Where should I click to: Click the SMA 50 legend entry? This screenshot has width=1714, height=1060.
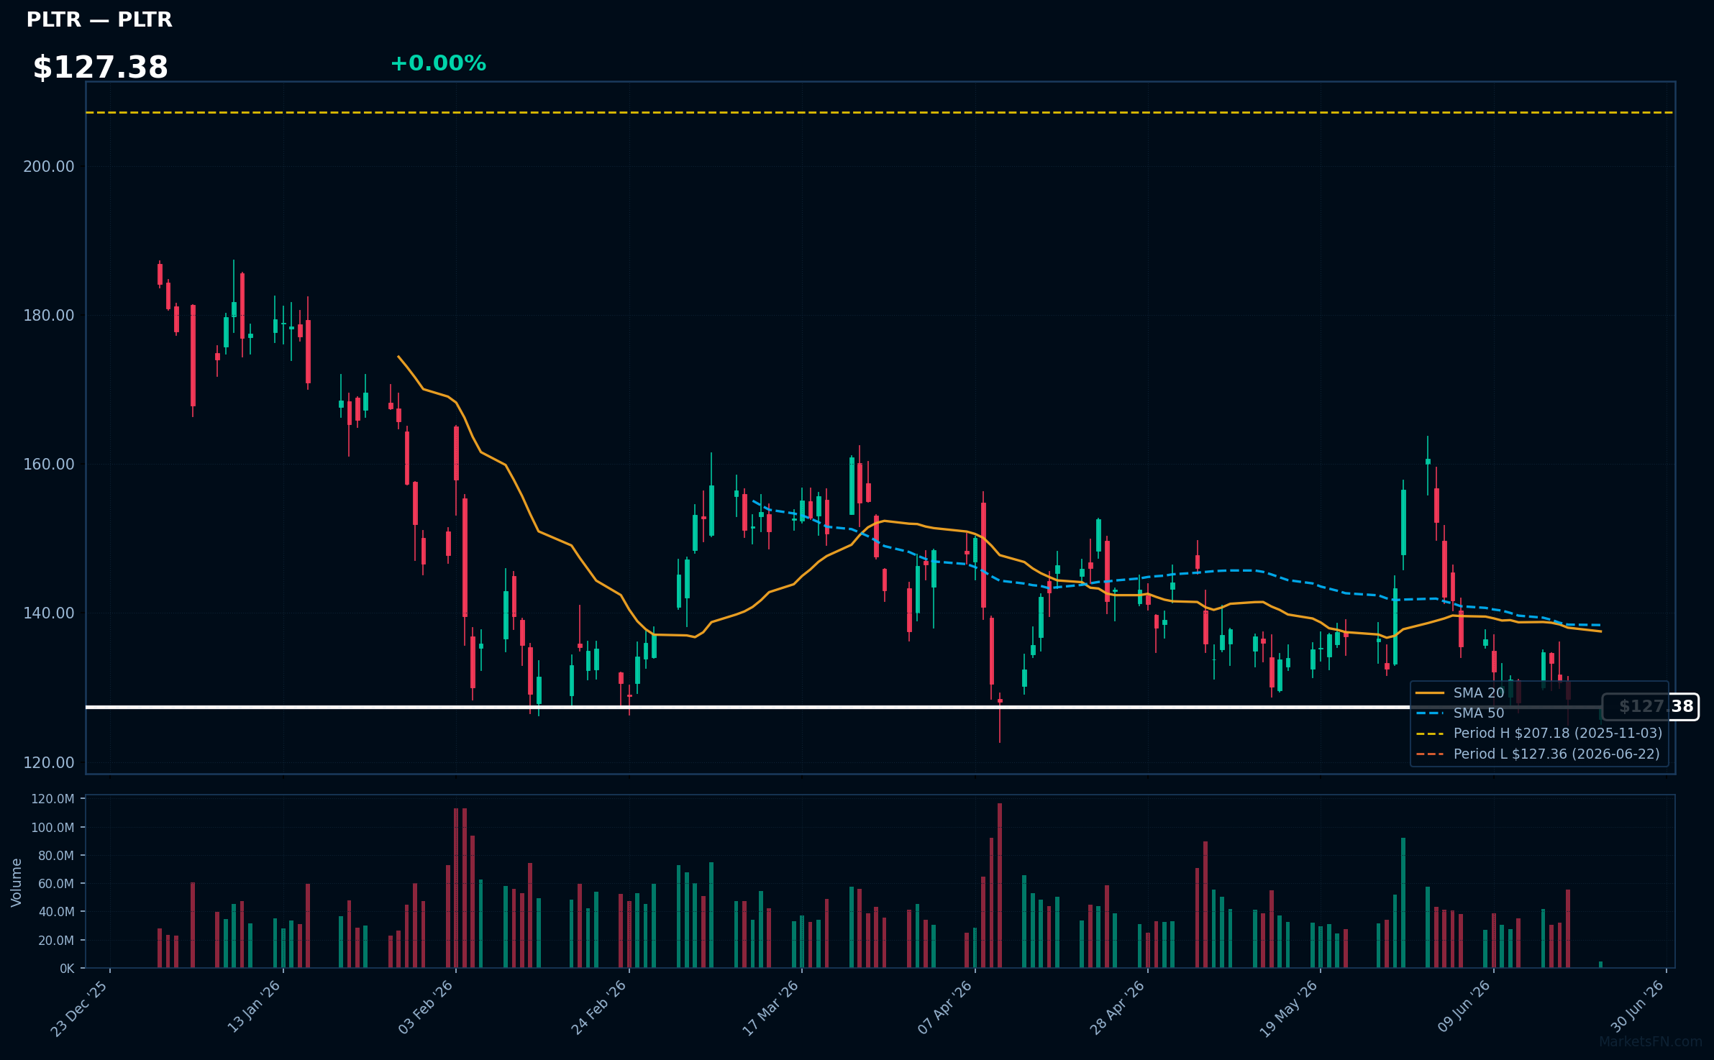[1460, 713]
